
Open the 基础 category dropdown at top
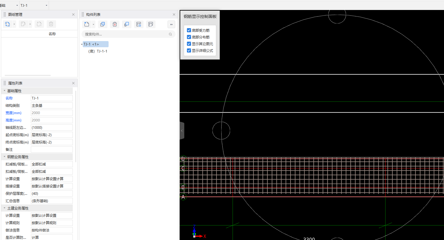click(17, 6)
